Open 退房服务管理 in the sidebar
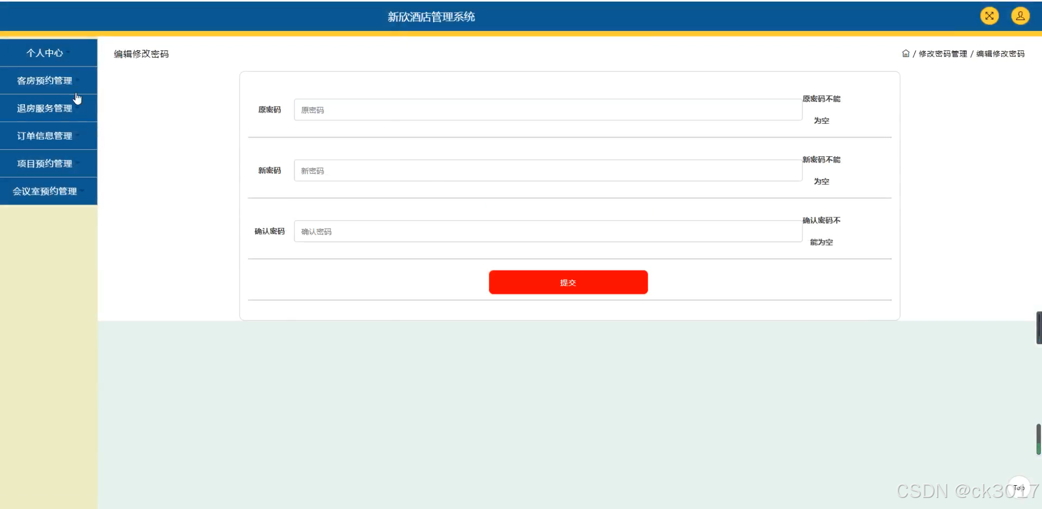Image resolution: width=1042 pixels, height=509 pixels. pos(49,108)
